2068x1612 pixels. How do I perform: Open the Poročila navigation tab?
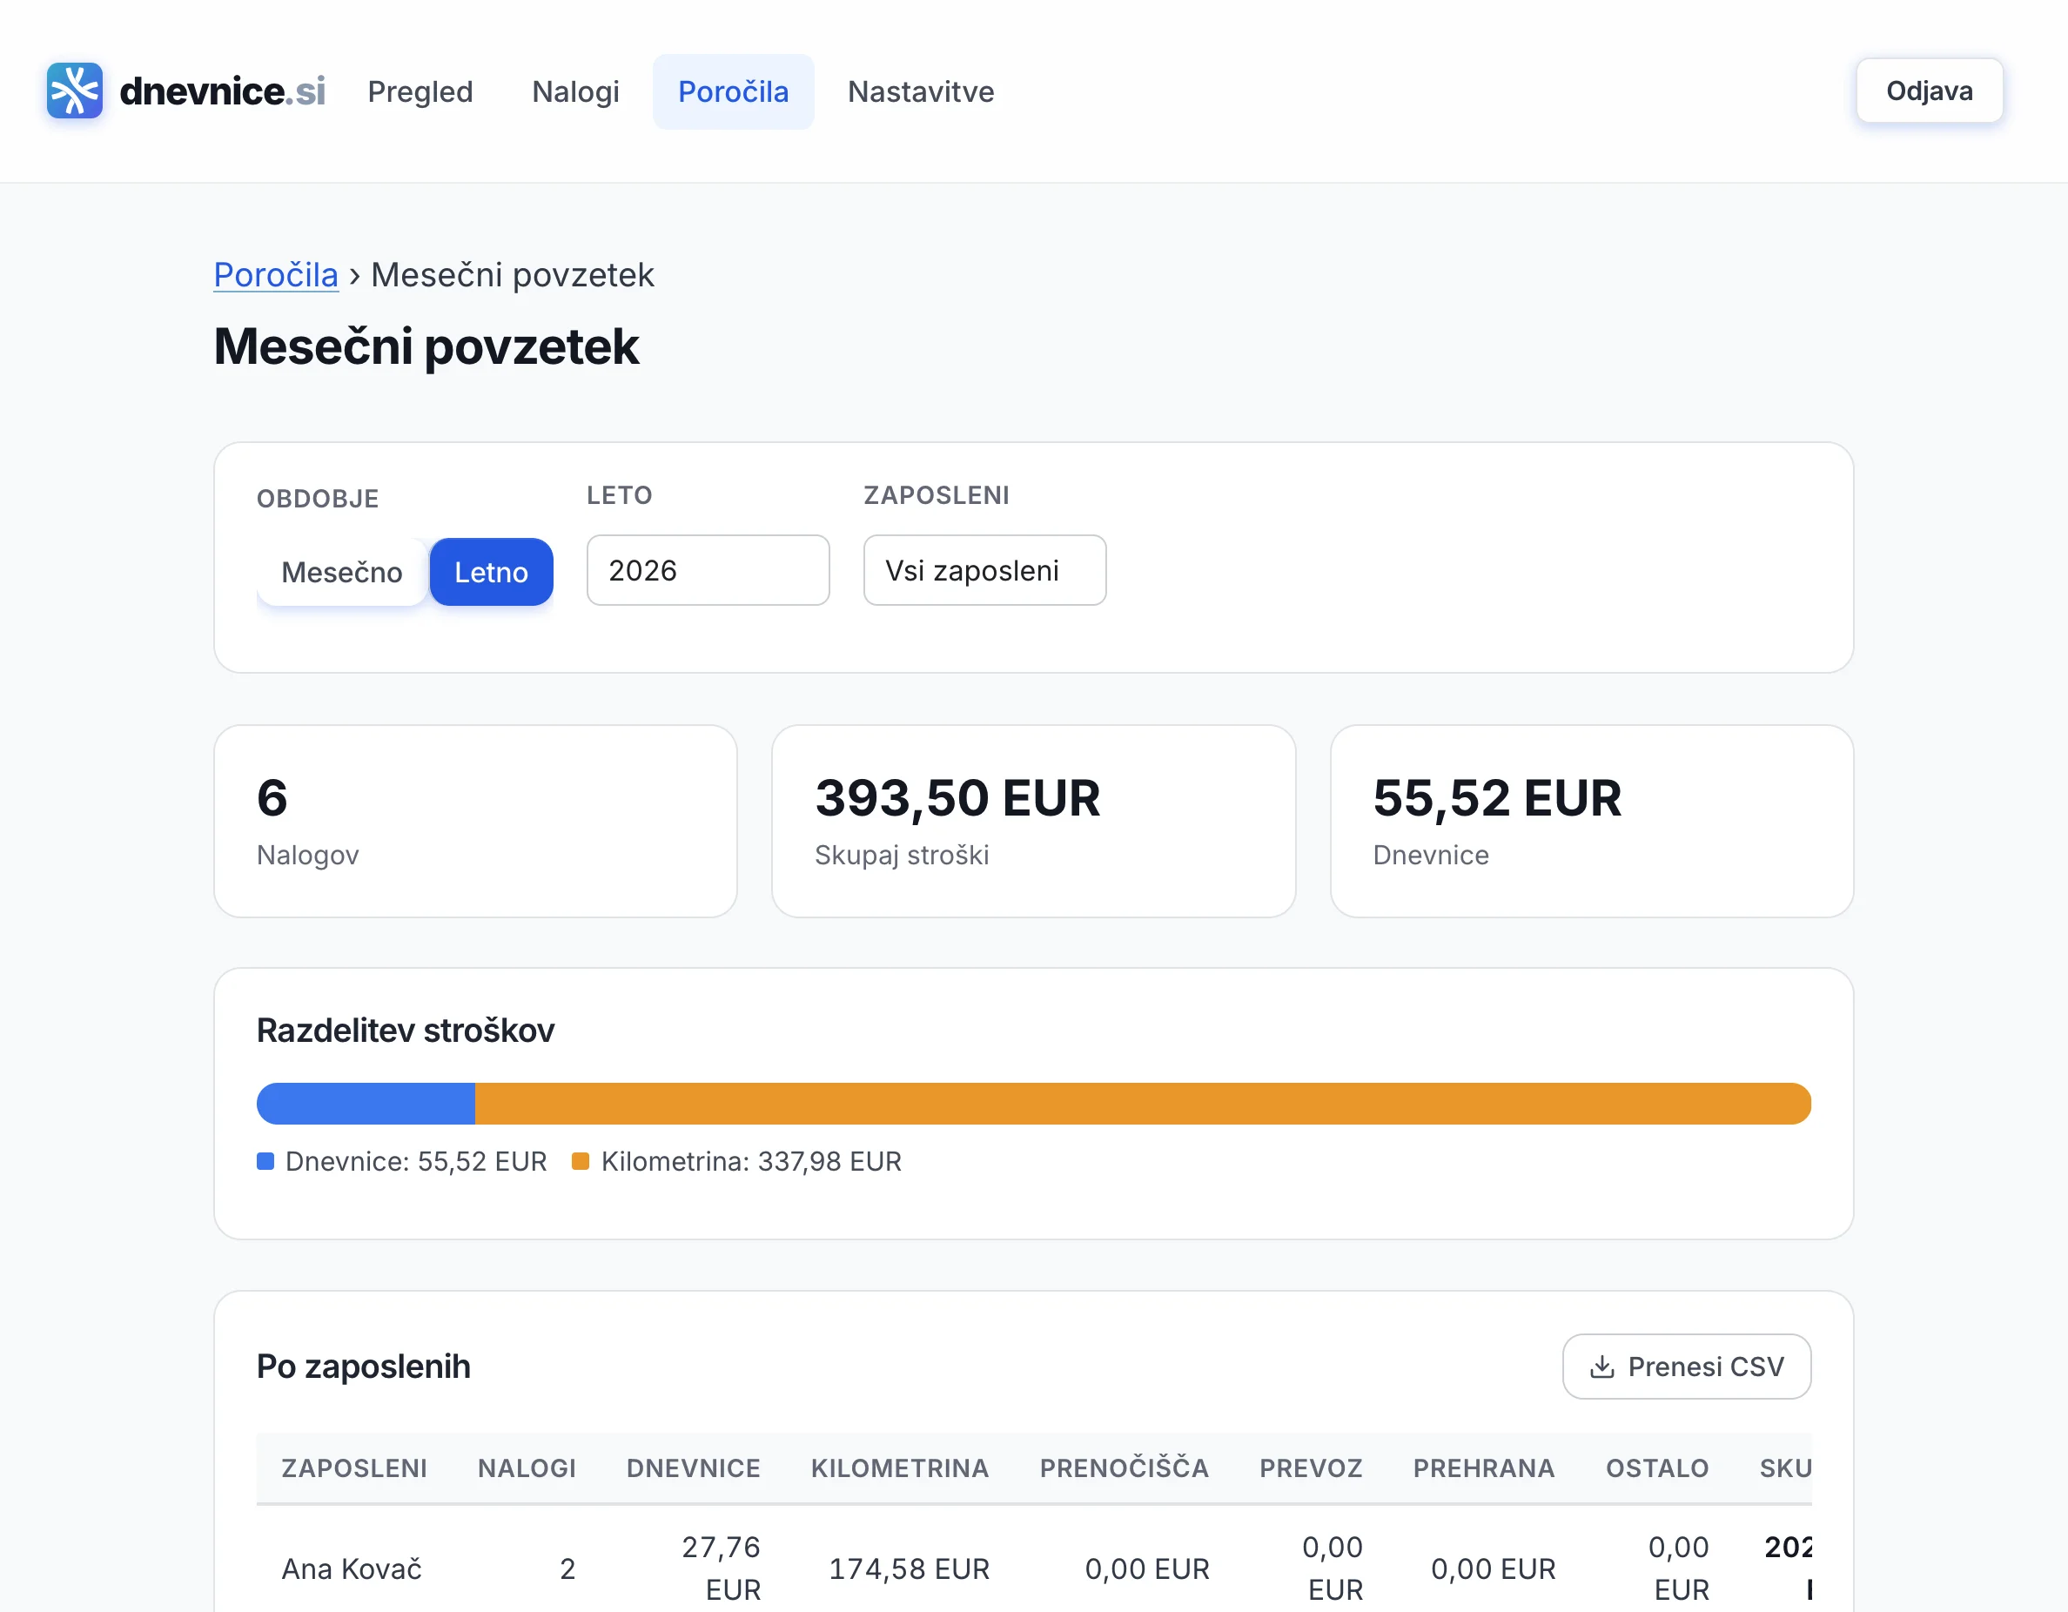click(733, 92)
